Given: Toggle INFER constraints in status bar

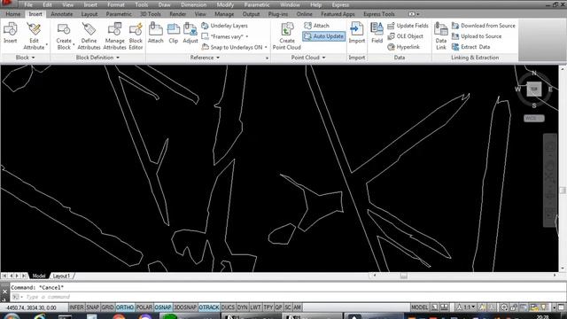Looking at the screenshot, I should tap(77, 307).
